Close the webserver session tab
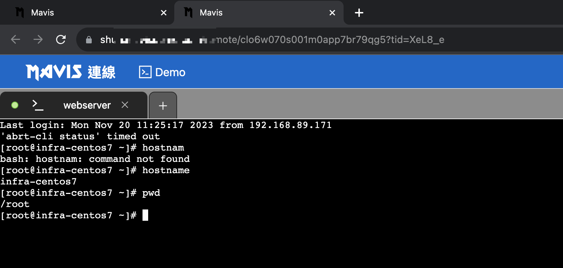563x268 pixels. pos(125,105)
